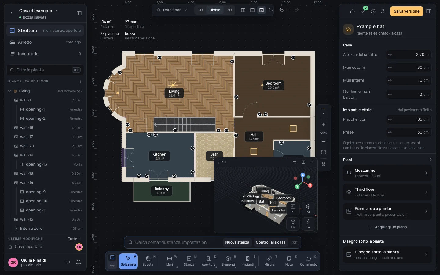Open Disegno sotto la pianta section
The width and height of the screenshot is (440, 275).
coord(387,255)
